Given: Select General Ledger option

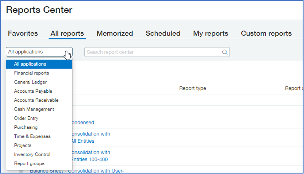Looking at the screenshot, I should 30,82.
